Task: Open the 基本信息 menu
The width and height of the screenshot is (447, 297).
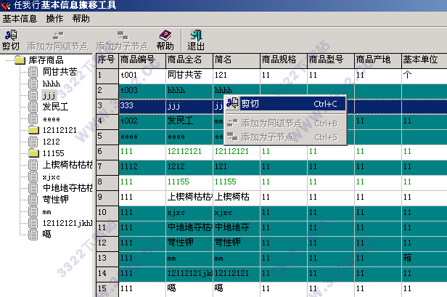Action: tap(20, 18)
